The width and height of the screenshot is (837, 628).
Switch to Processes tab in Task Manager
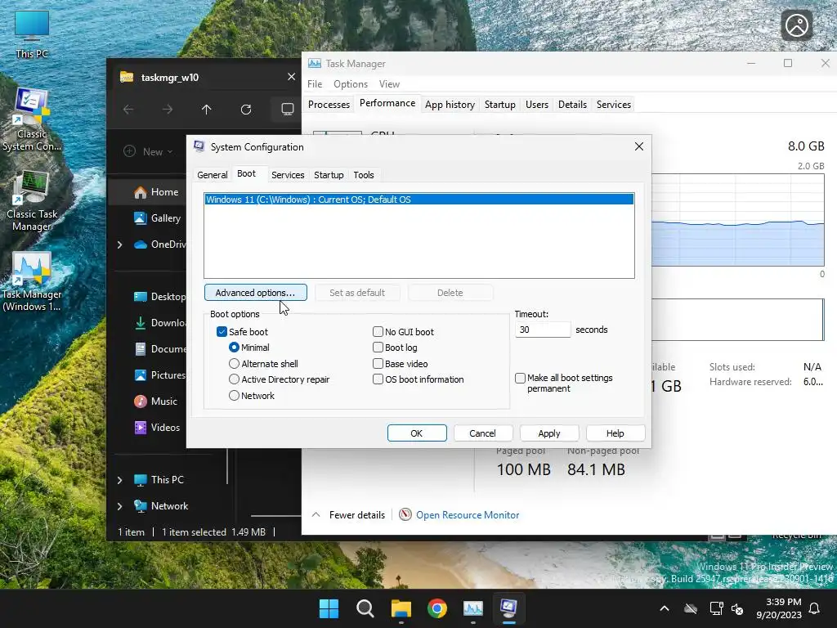coord(329,105)
